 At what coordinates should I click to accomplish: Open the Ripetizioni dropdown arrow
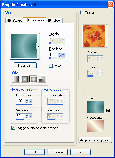click(x=63, y=55)
